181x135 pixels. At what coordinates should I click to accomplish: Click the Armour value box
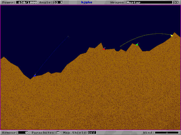[23, 132]
